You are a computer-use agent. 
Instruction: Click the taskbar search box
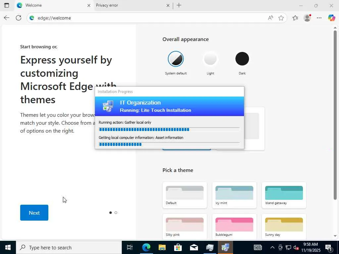[x=69, y=247]
